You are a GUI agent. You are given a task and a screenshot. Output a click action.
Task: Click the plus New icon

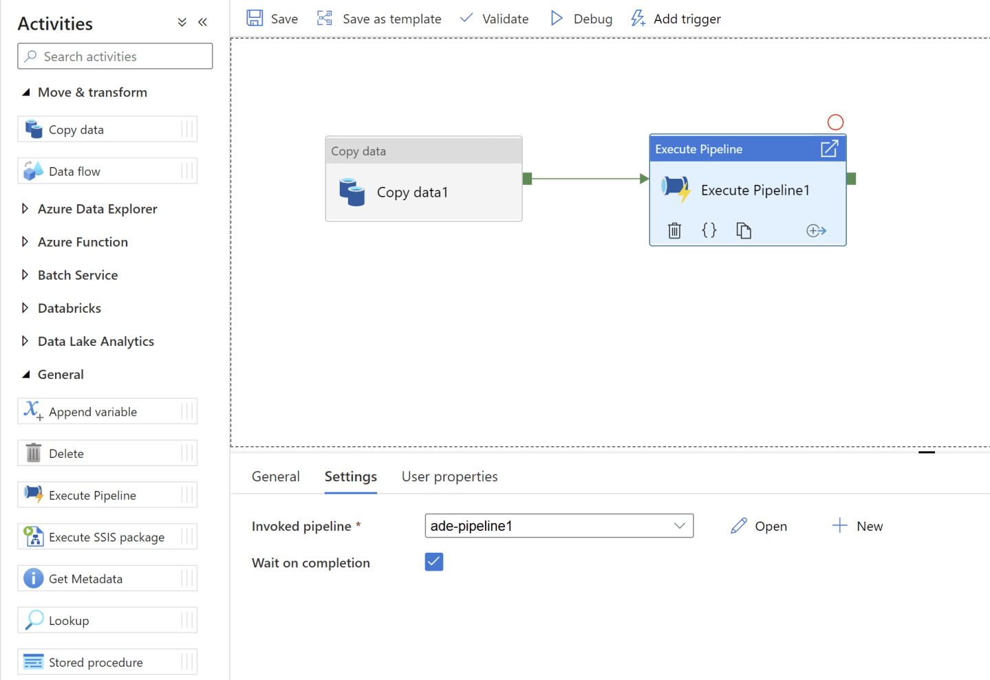[839, 526]
